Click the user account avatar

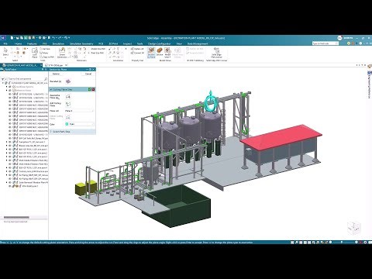point(339,38)
